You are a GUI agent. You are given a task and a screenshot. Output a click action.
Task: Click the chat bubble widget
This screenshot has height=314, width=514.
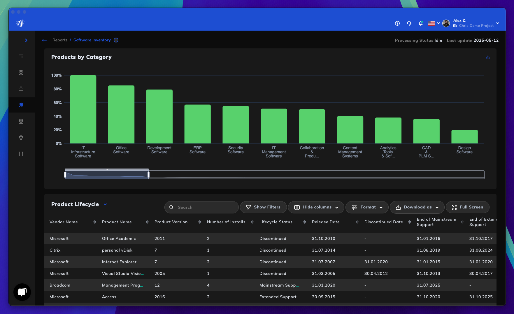22,292
